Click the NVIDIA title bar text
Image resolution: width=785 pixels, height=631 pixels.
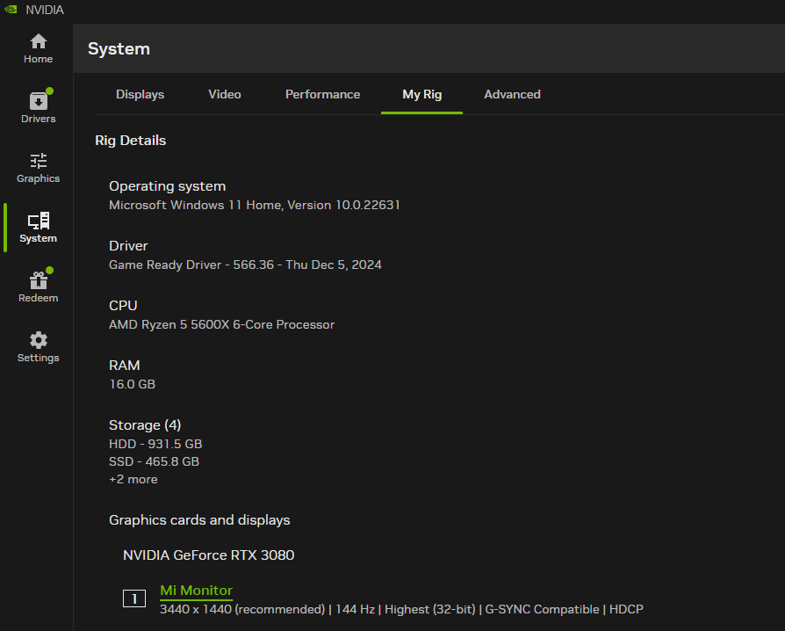pos(45,10)
